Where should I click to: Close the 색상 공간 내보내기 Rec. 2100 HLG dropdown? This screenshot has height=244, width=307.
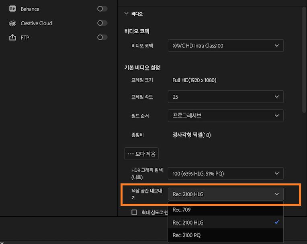pos(225,194)
